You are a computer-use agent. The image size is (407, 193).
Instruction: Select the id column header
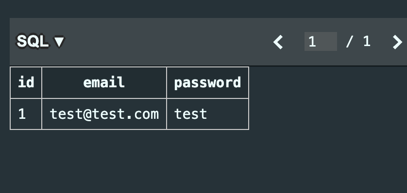[x=26, y=82]
